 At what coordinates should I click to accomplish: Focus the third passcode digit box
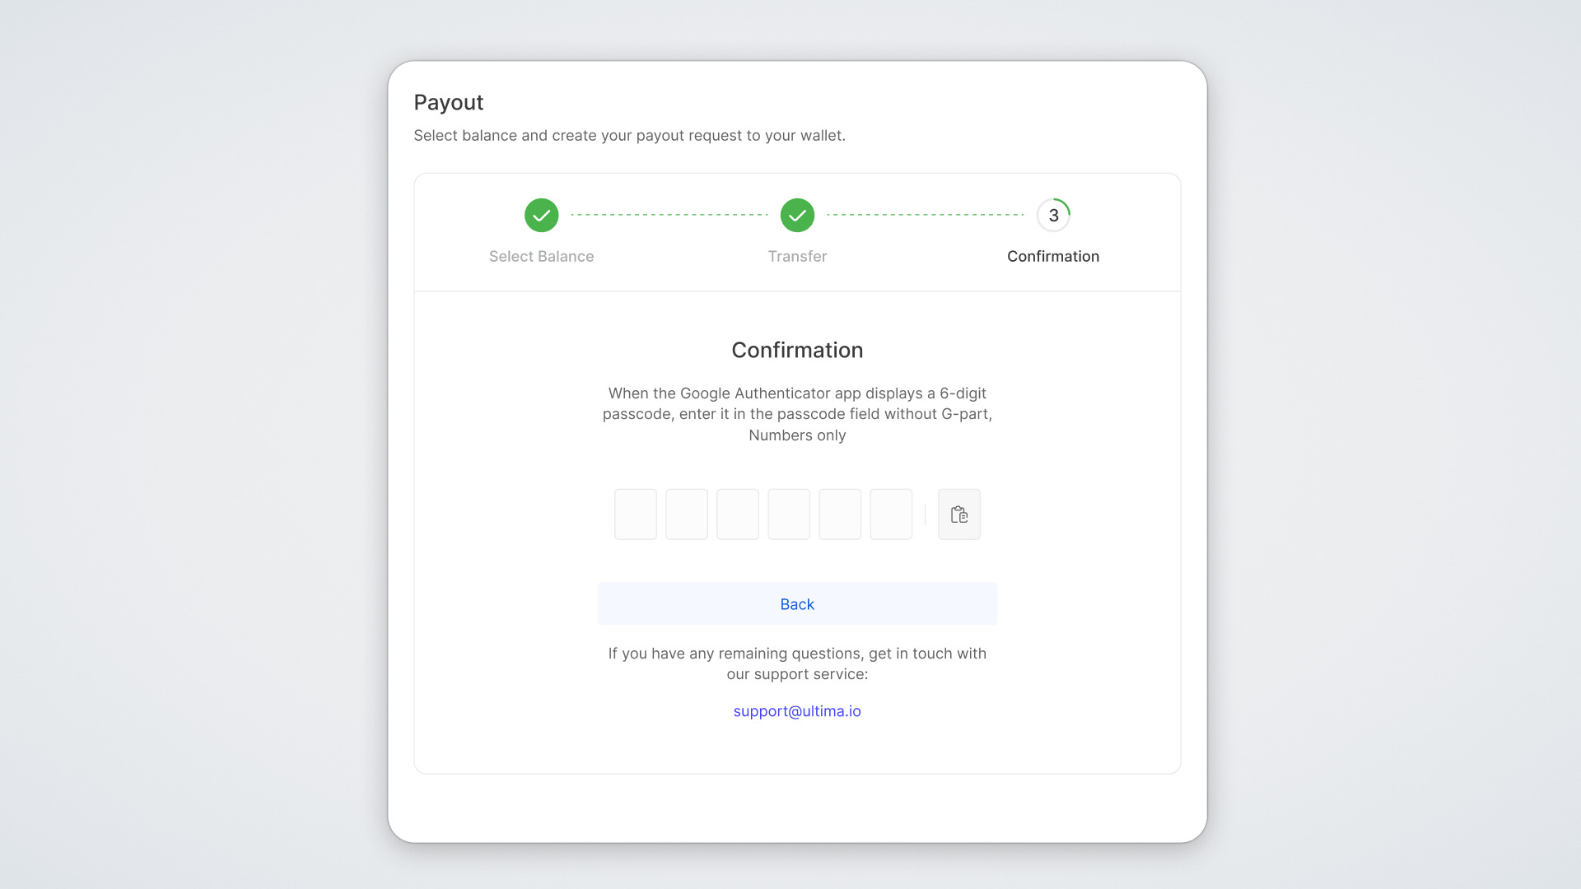tap(738, 514)
